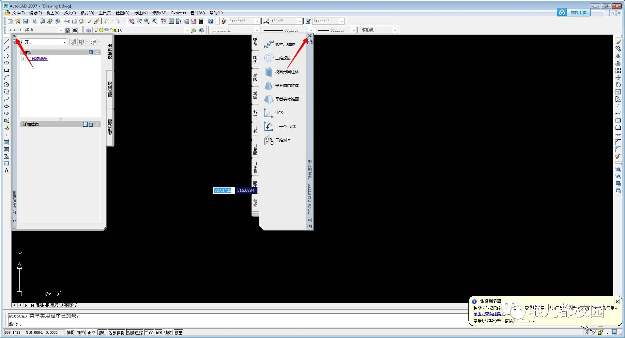Toggle 对象追踪 object tracking in status bar
The height and width of the screenshot is (338, 625).
pyautogui.click(x=135, y=332)
